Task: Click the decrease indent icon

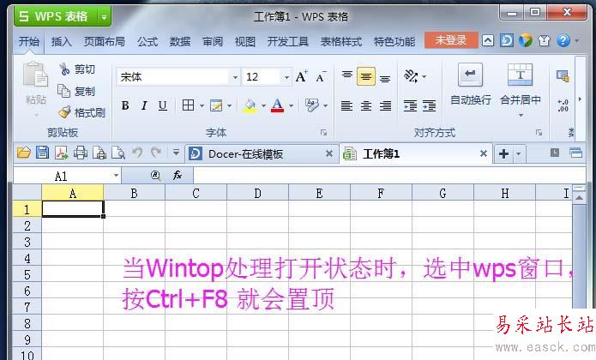Action: pos(410,105)
